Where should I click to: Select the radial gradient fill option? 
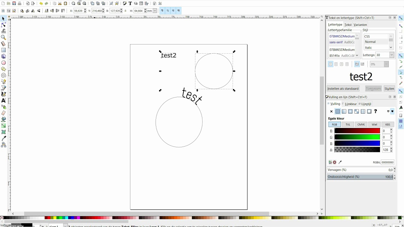pos(350,111)
